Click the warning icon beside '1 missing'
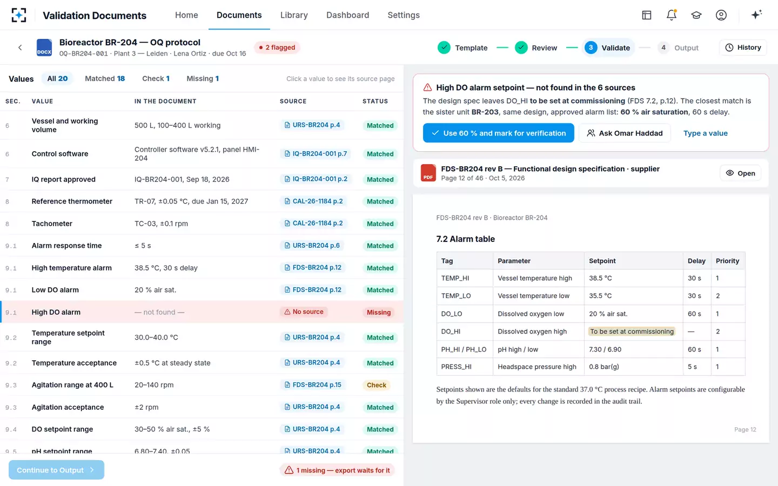 (289, 470)
